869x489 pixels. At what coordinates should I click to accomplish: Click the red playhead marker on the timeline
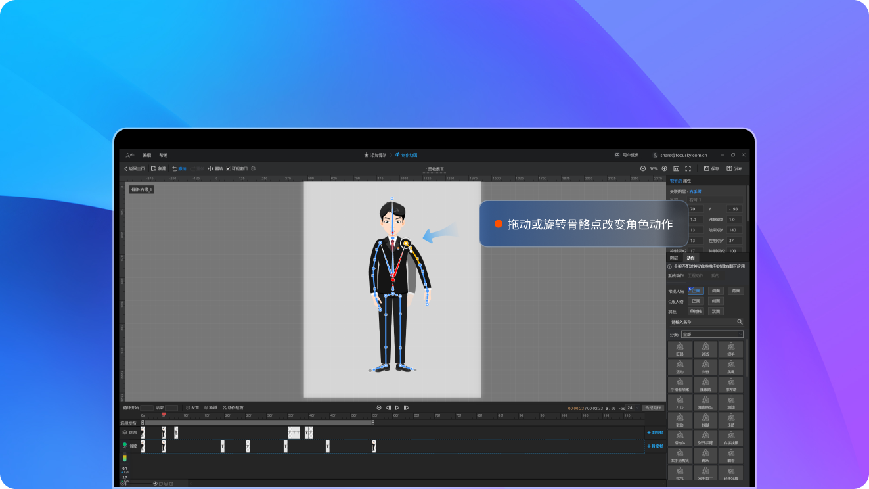click(x=164, y=414)
